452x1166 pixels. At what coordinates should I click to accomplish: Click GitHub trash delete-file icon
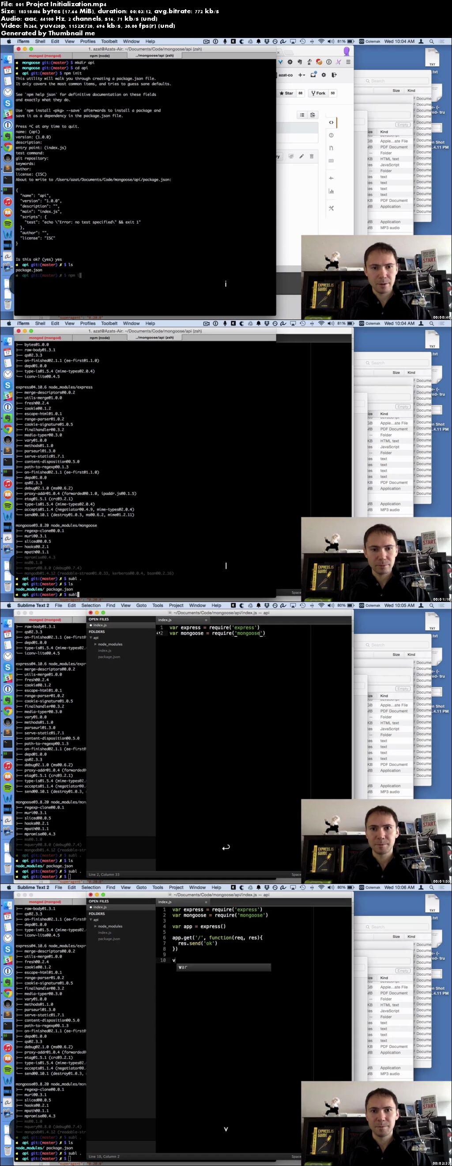(x=312, y=156)
